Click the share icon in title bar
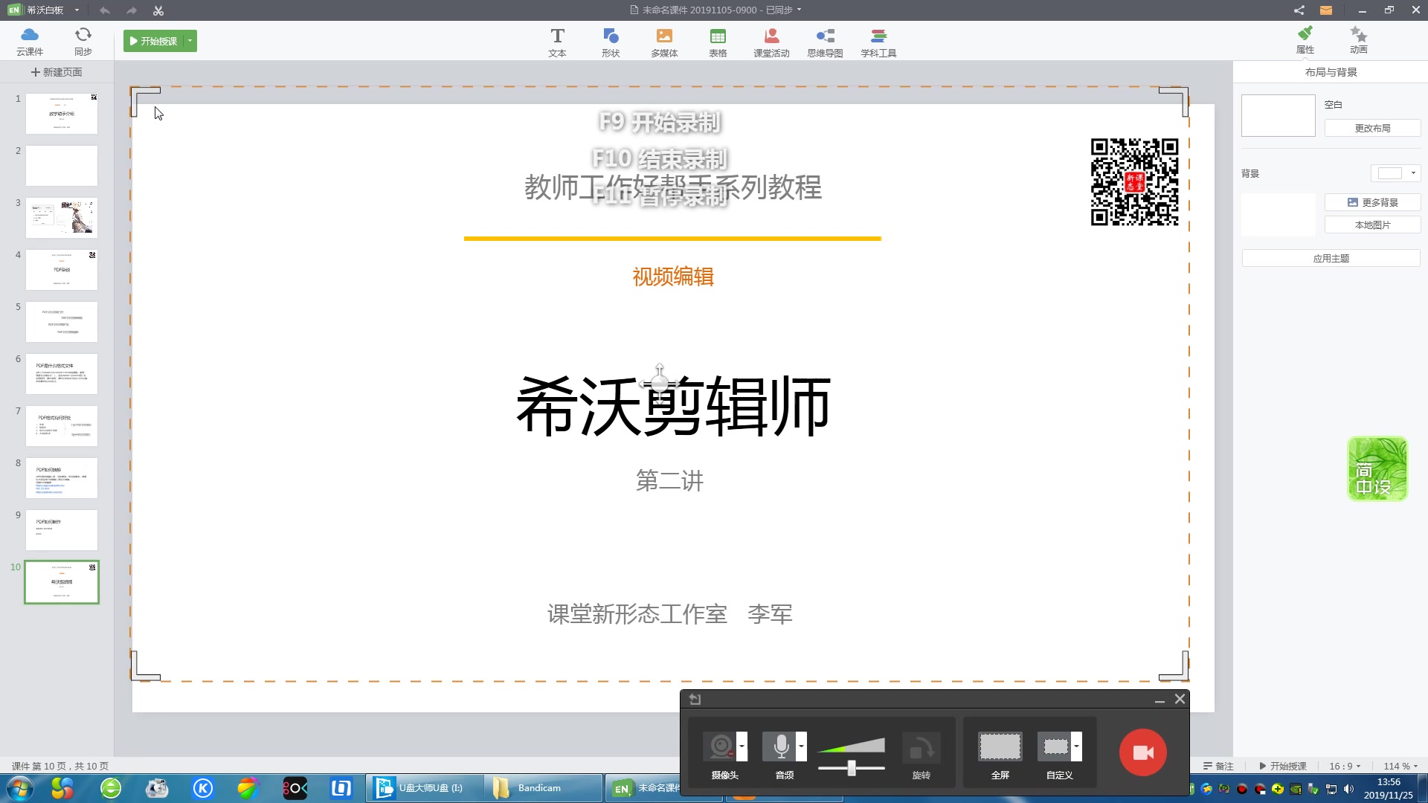Image resolution: width=1428 pixels, height=803 pixels. coord(1299,10)
